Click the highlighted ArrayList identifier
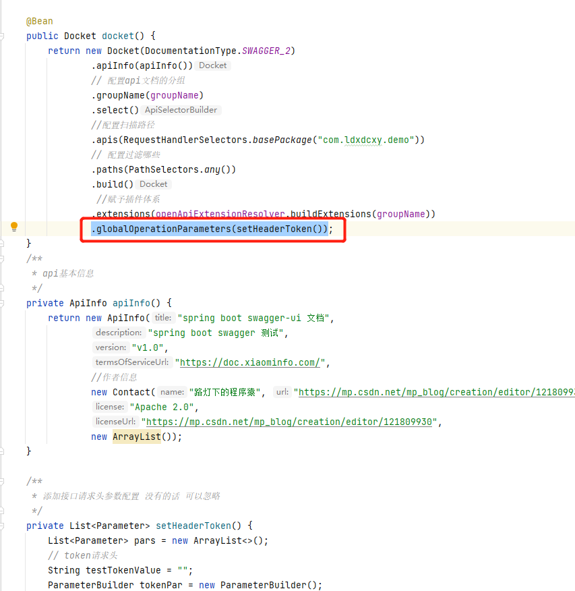 [137, 436]
